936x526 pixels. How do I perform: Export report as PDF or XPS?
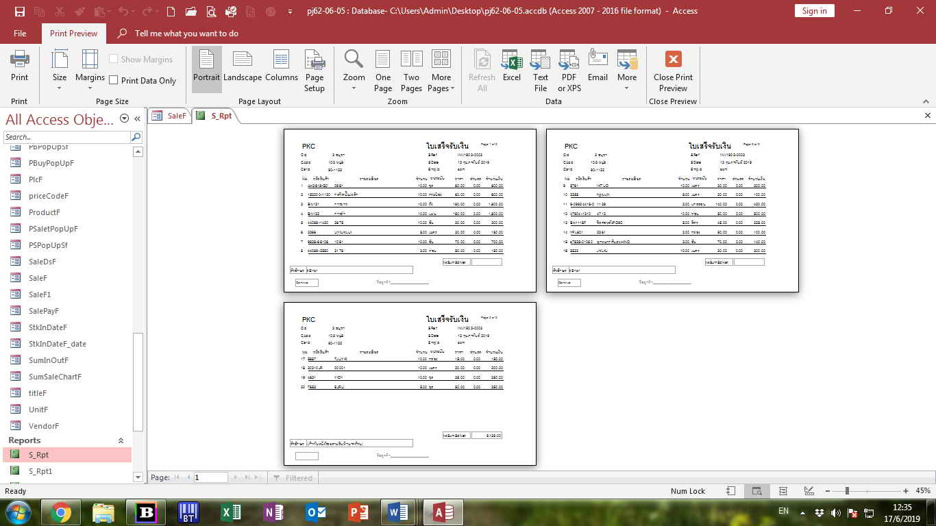tap(569, 70)
